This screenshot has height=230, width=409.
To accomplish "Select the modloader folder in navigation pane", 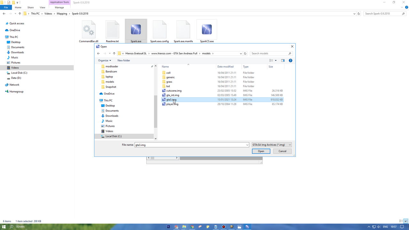I will tap(112, 66).
